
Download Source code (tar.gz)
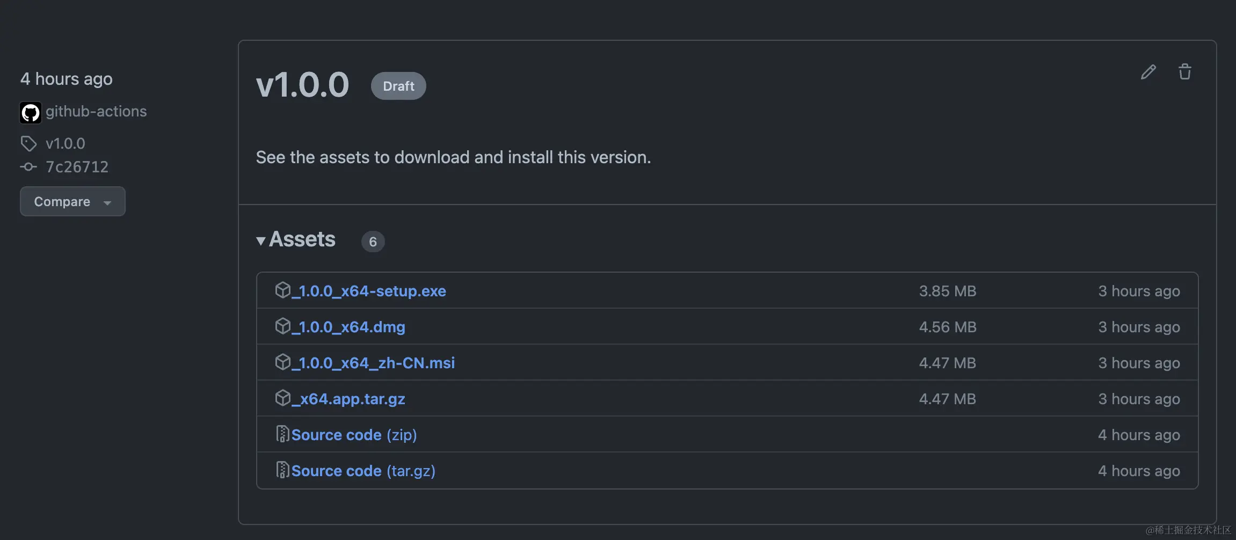363,471
